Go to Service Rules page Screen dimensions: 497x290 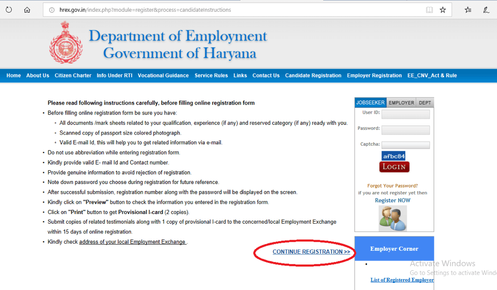coord(211,75)
